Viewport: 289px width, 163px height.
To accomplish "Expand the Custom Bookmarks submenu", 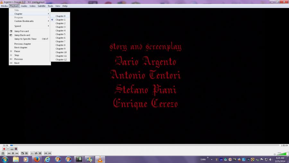I will [x=30, y=21].
